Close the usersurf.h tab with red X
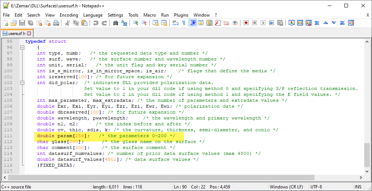Viewport: 372px width, 191px height. (29, 33)
